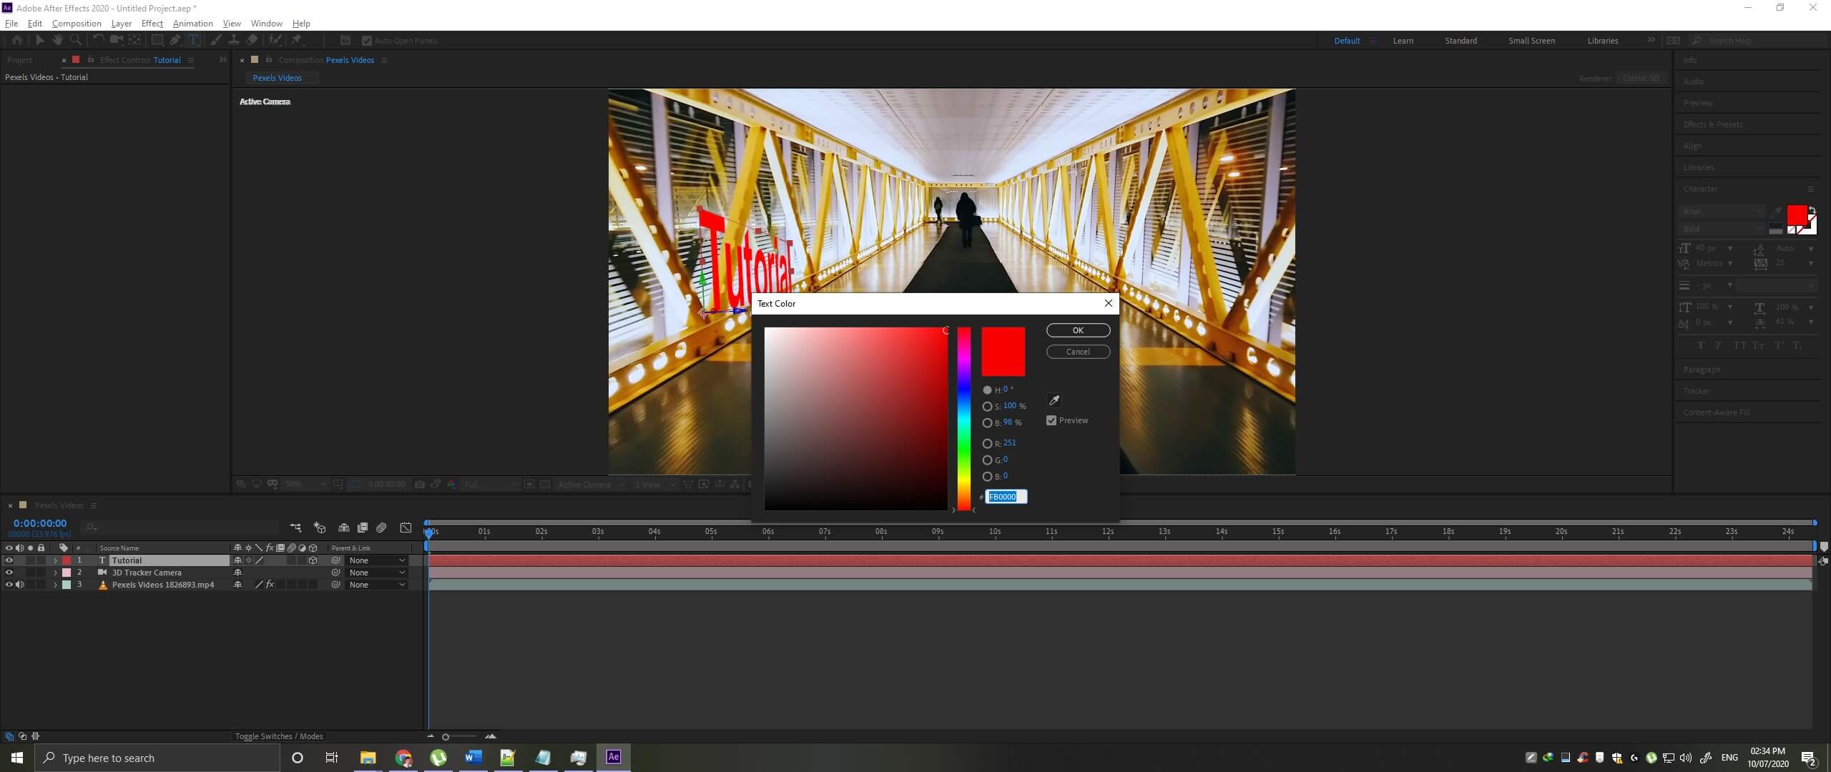Select the Saturation radio button
Screen dimensions: 1831x772
click(x=987, y=406)
